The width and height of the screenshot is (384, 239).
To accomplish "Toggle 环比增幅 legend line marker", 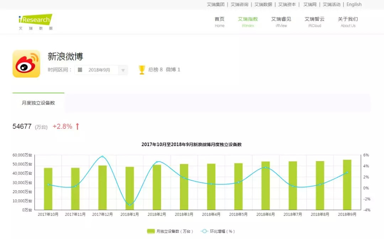I will point(204,231).
